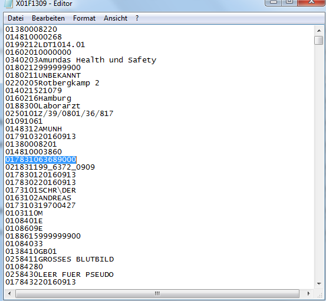Screen dimensions: 326x301
Task: Click the vertical scrollbar down arrow
Action: [x=319, y=283]
